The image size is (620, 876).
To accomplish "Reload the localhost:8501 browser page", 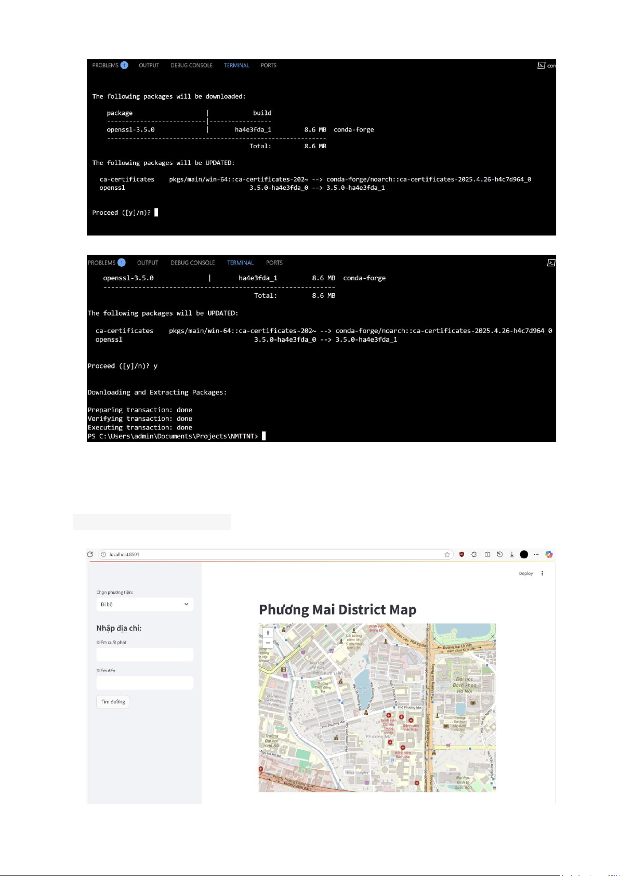I will 90,554.
